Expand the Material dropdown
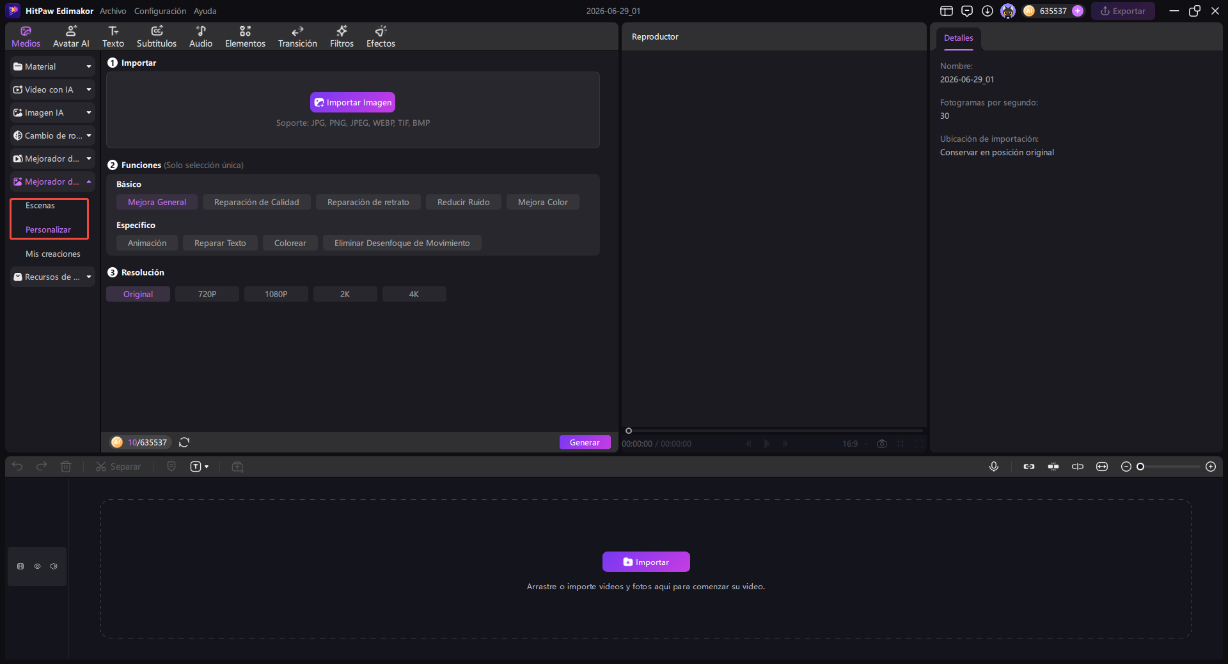 coord(52,66)
